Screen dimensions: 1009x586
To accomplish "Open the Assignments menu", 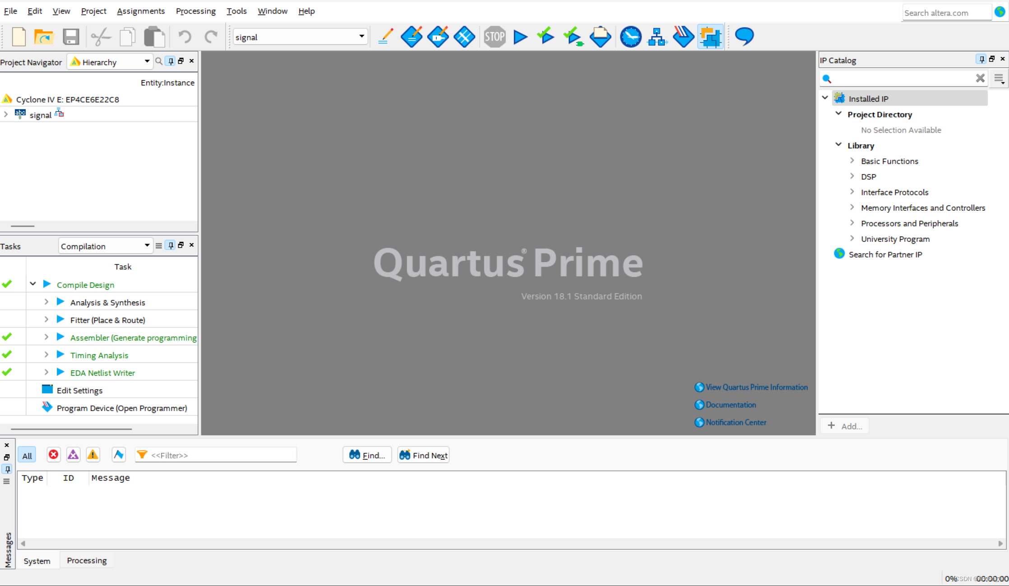I will coord(140,11).
